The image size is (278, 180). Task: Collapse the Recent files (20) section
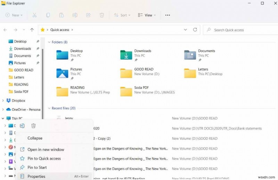pyautogui.click(x=49, y=108)
